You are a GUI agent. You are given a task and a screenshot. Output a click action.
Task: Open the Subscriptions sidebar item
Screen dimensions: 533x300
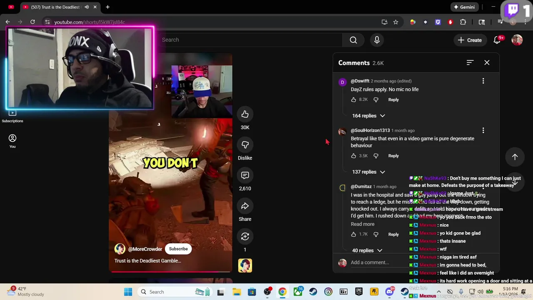[12, 116]
